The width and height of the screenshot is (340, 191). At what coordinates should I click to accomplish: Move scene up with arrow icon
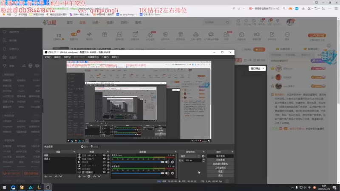pyautogui.click(x=56, y=177)
